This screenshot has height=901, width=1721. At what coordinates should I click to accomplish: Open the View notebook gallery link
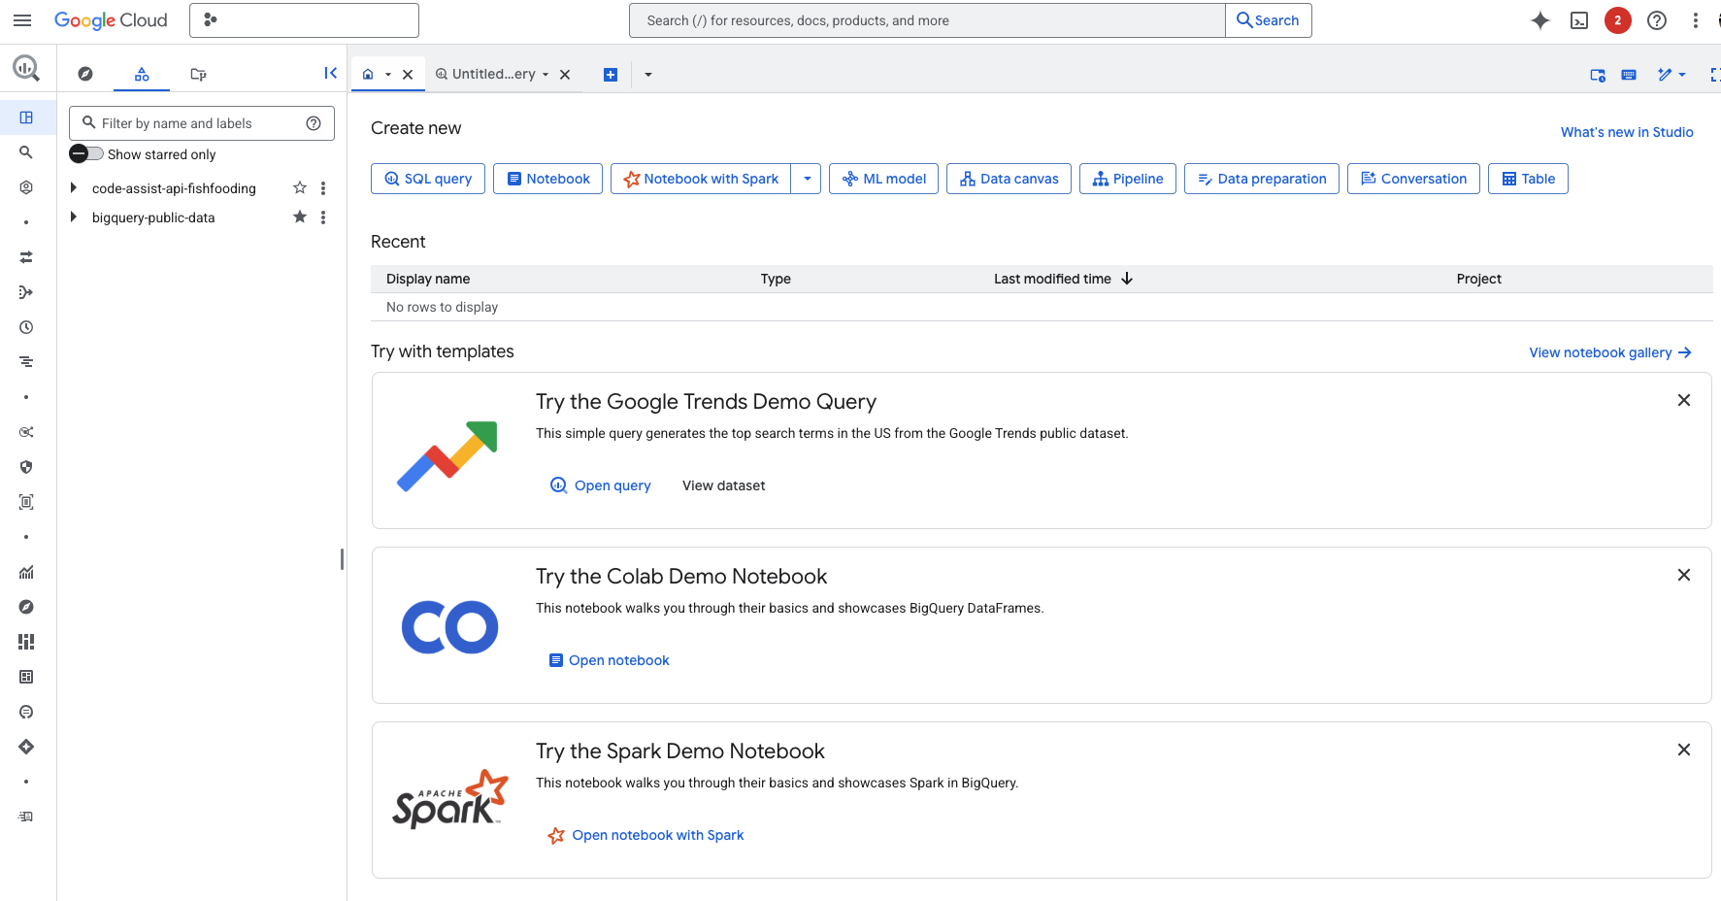pos(1609,352)
